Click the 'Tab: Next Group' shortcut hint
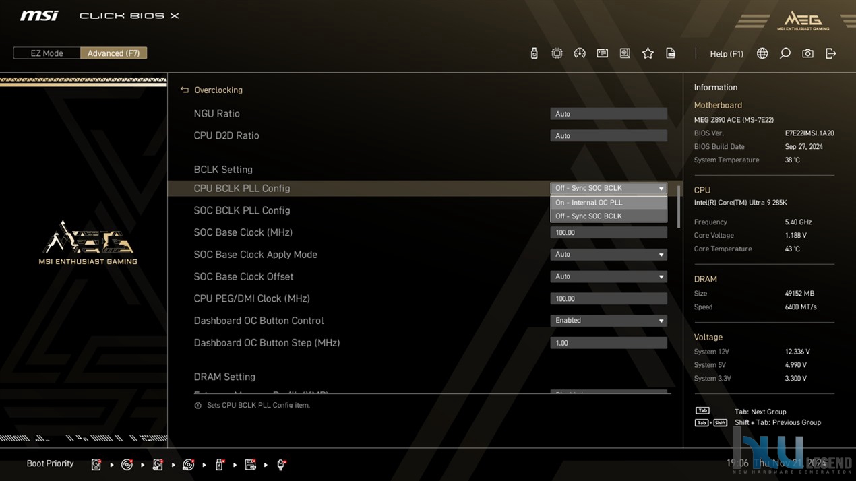The width and height of the screenshot is (856, 481). tap(760, 412)
